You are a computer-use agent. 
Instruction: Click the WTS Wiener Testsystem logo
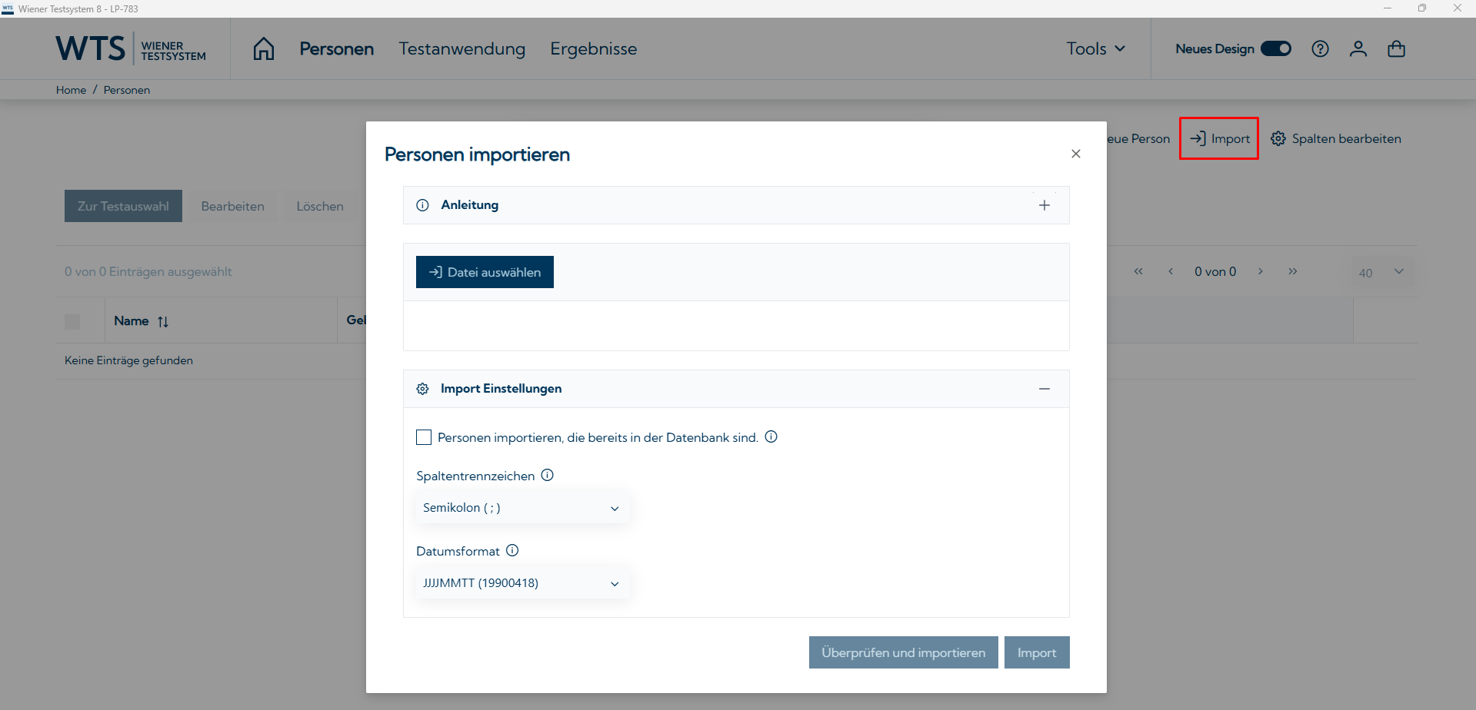pyautogui.click(x=131, y=48)
